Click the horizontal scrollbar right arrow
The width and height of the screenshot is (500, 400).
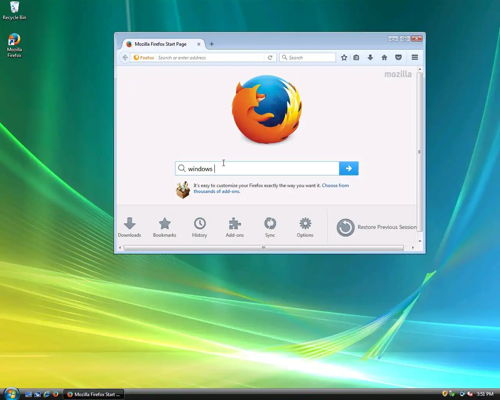tap(413, 248)
